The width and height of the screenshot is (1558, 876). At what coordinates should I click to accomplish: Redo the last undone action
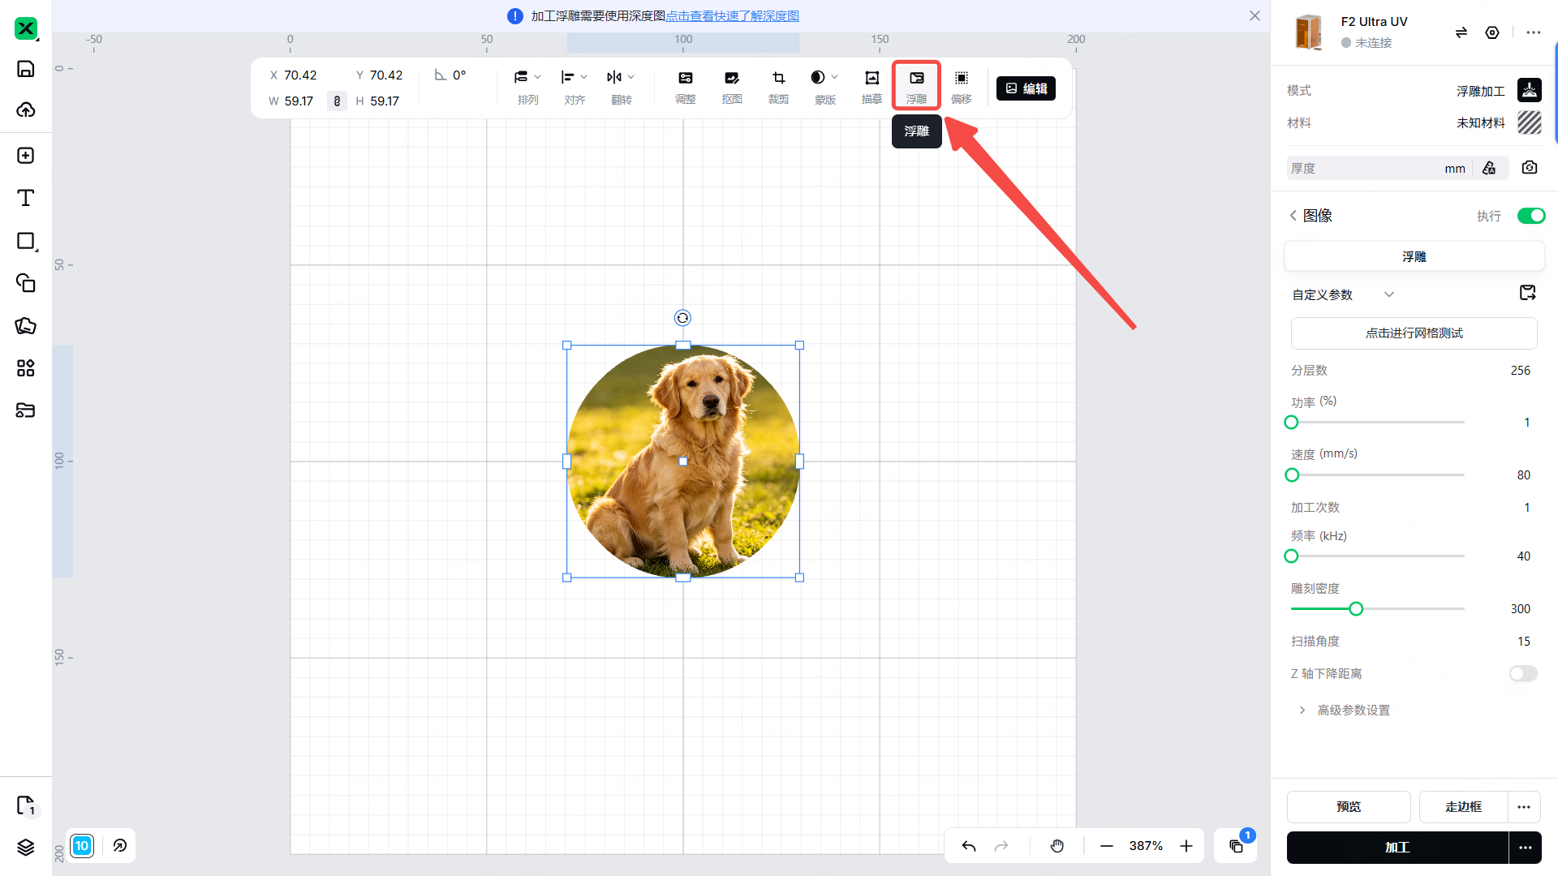tap(1001, 846)
